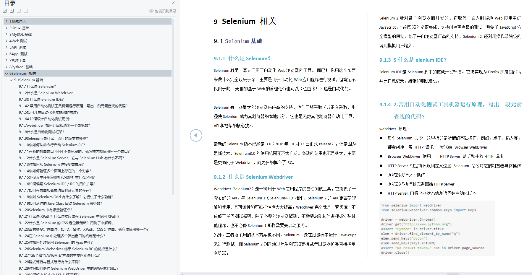Expand the 8Python 基础 chapter

[7, 67]
